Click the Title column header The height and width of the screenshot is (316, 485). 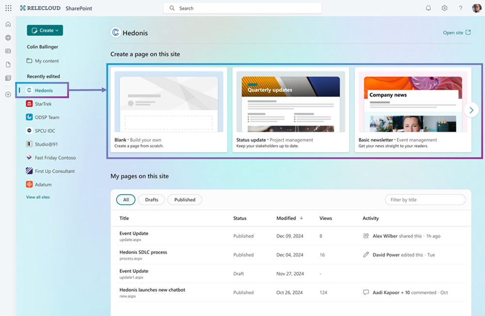tap(124, 218)
